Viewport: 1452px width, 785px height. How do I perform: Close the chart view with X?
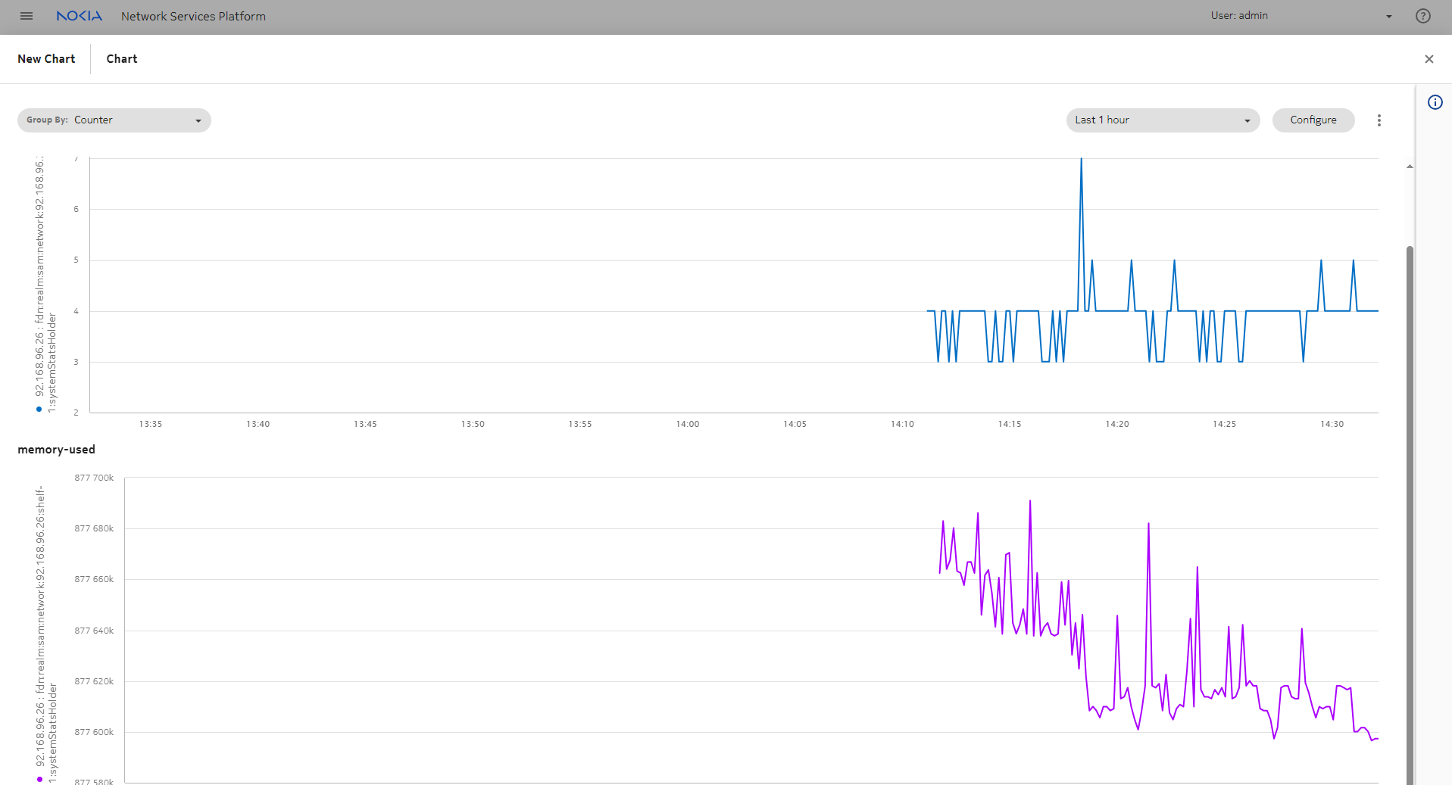tap(1429, 59)
